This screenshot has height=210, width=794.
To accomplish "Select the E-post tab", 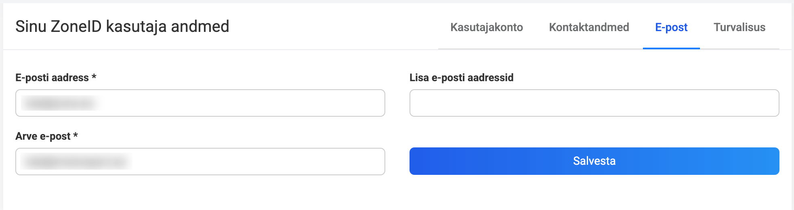I will point(671,27).
